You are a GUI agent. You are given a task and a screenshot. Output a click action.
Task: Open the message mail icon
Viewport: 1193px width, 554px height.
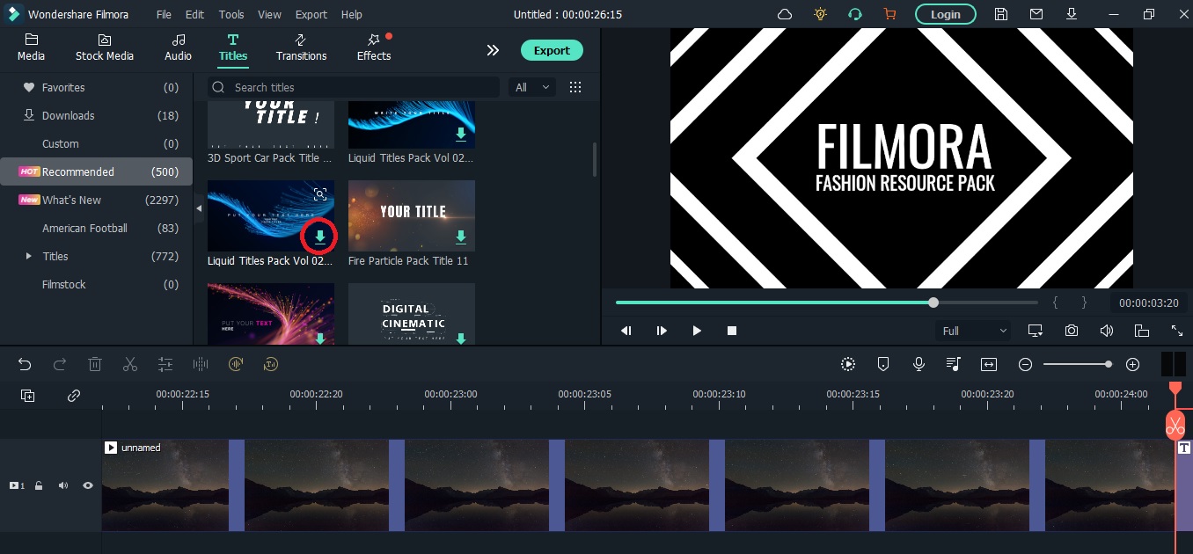[x=1036, y=14]
